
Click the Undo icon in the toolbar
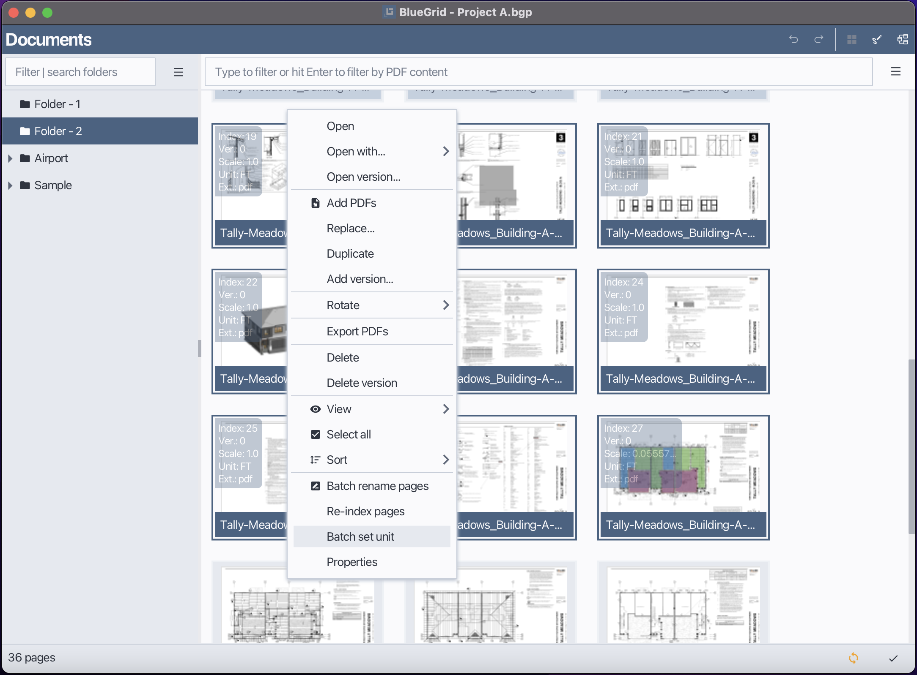[x=793, y=39]
